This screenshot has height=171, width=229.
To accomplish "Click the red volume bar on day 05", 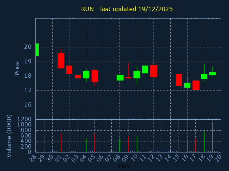I will pos(94,142).
